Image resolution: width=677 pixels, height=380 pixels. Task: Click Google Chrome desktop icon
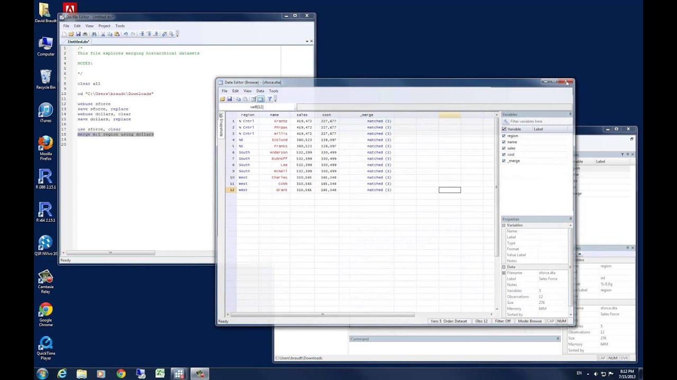[45, 315]
